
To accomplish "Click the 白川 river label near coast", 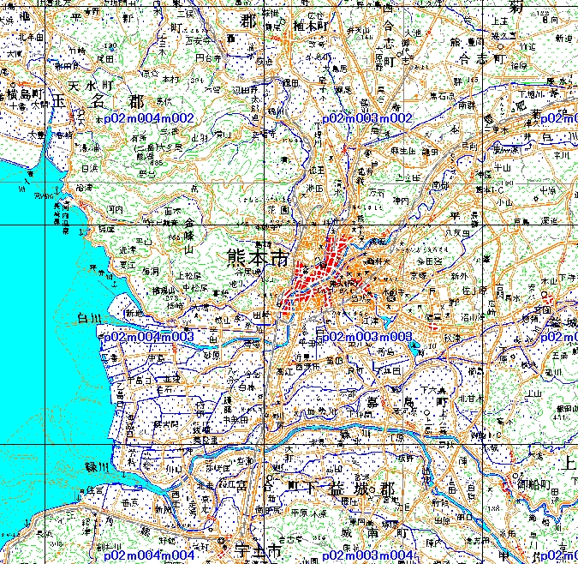I will 89,319.
